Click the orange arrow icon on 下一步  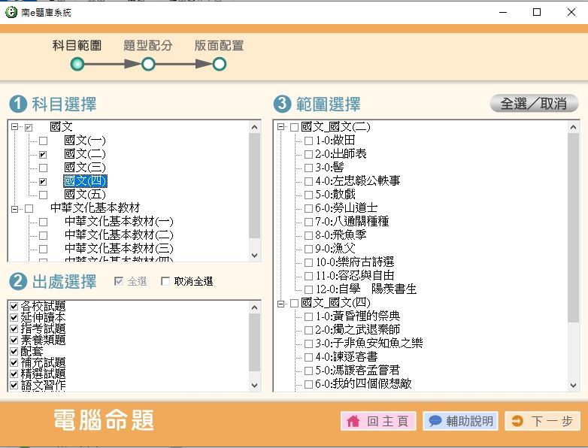pyautogui.click(x=517, y=421)
